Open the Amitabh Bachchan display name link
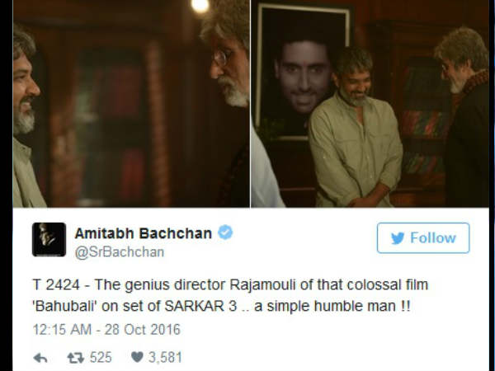Viewport: 495px width, 371px height. (x=143, y=233)
